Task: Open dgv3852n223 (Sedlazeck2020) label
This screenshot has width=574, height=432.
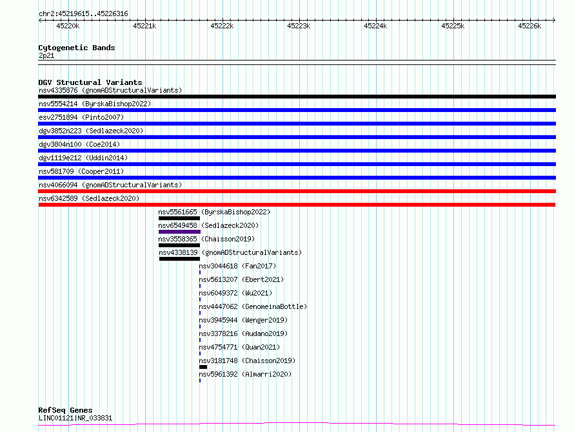Action: pyautogui.click(x=91, y=131)
